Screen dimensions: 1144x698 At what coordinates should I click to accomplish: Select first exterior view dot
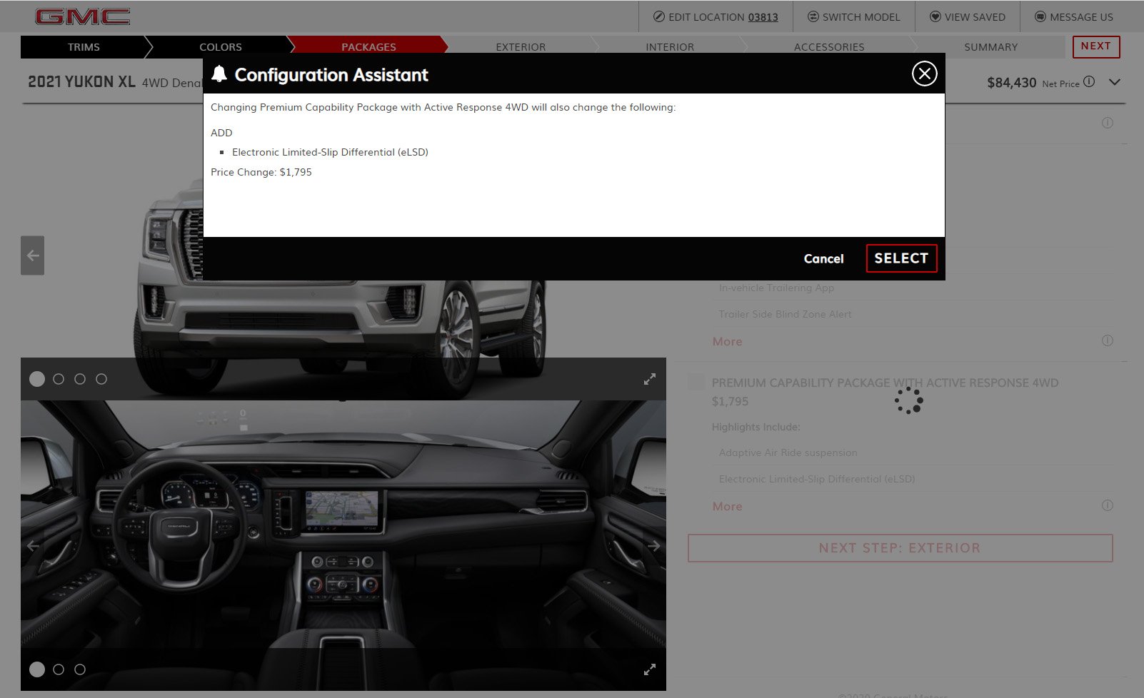37,379
